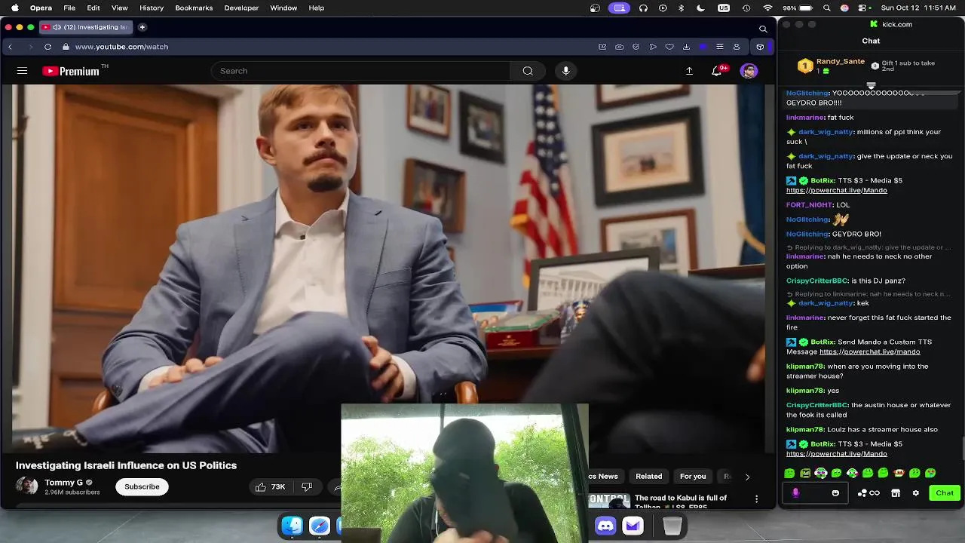965x543 pixels.
Task: Open the History menu
Action: pos(152,8)
